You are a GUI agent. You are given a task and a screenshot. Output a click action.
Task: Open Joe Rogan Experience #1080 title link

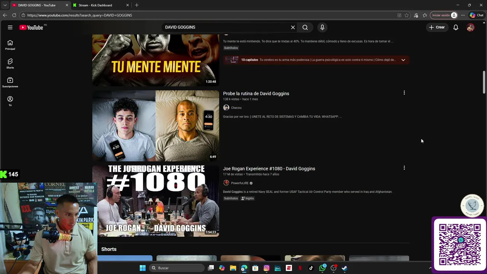click(269, 169)
